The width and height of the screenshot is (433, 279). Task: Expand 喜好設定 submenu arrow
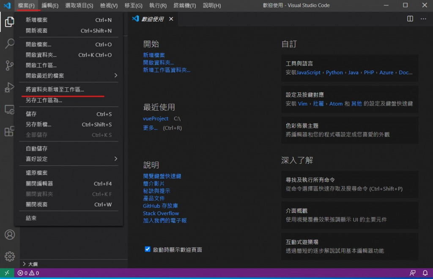[x=116, y=159]
